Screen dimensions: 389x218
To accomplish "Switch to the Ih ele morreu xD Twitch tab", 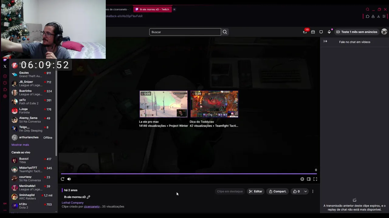I will coord(152,9).
